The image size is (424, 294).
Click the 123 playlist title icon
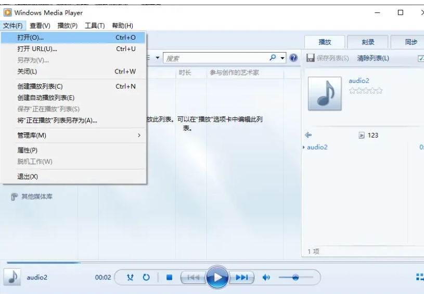point(362,135)
